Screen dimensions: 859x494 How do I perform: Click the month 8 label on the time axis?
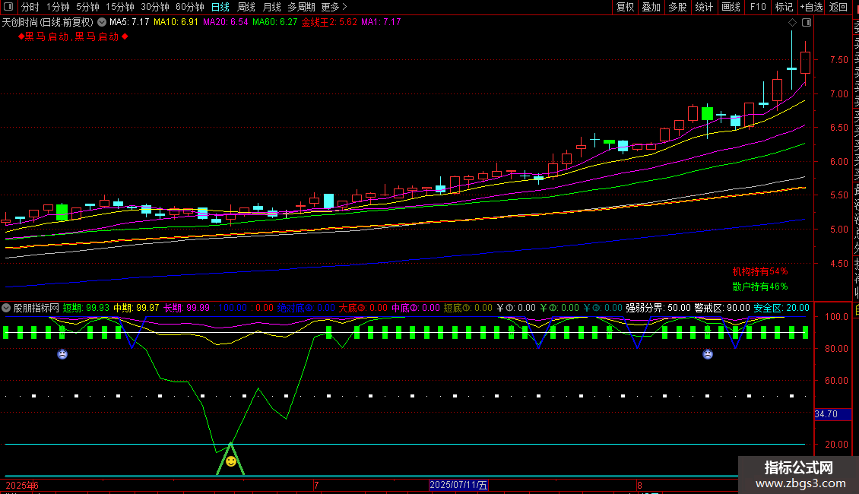tap(639, 486)
